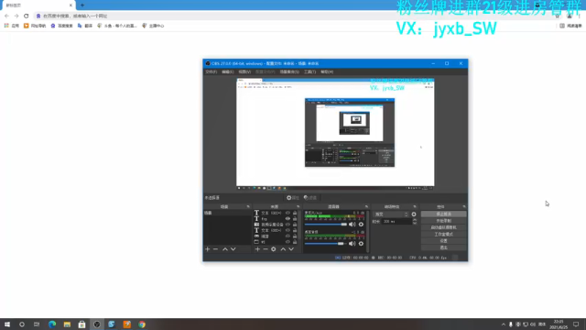The width and height of the screenshot is (586, 330).
Task: Remove the selected scene with the Scenes minus icon
Action: point(216,249)
